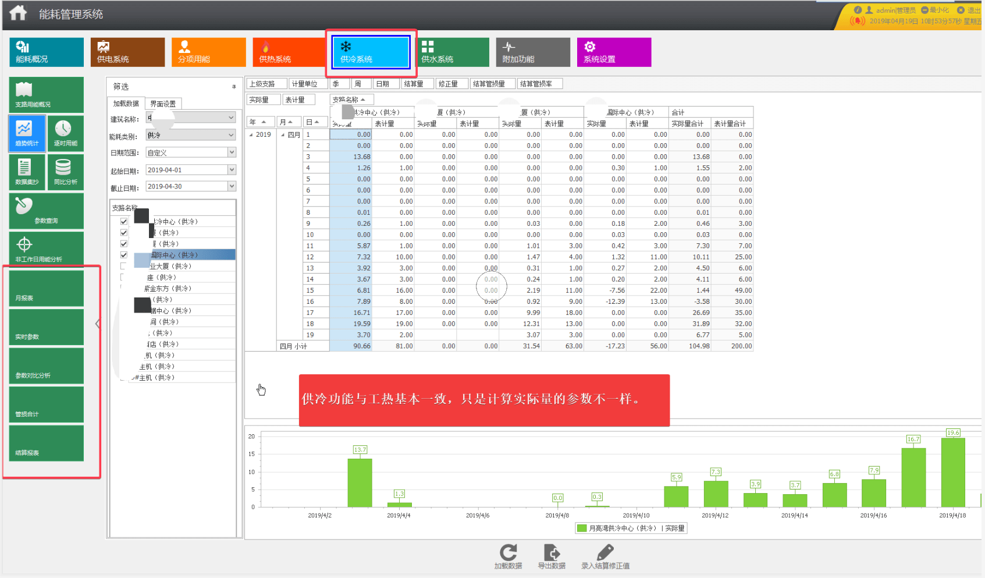Switch to the 界面设置 tab

coord(163,104)
